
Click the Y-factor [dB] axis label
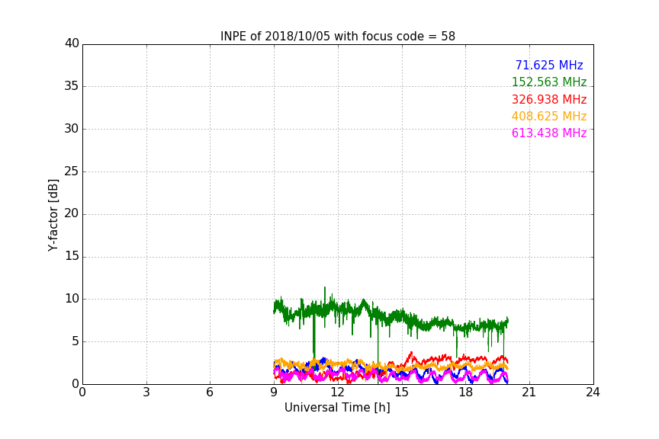coord(53,215)
